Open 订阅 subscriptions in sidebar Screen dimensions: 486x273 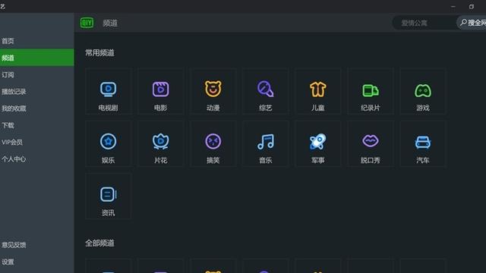coord(37,74)
